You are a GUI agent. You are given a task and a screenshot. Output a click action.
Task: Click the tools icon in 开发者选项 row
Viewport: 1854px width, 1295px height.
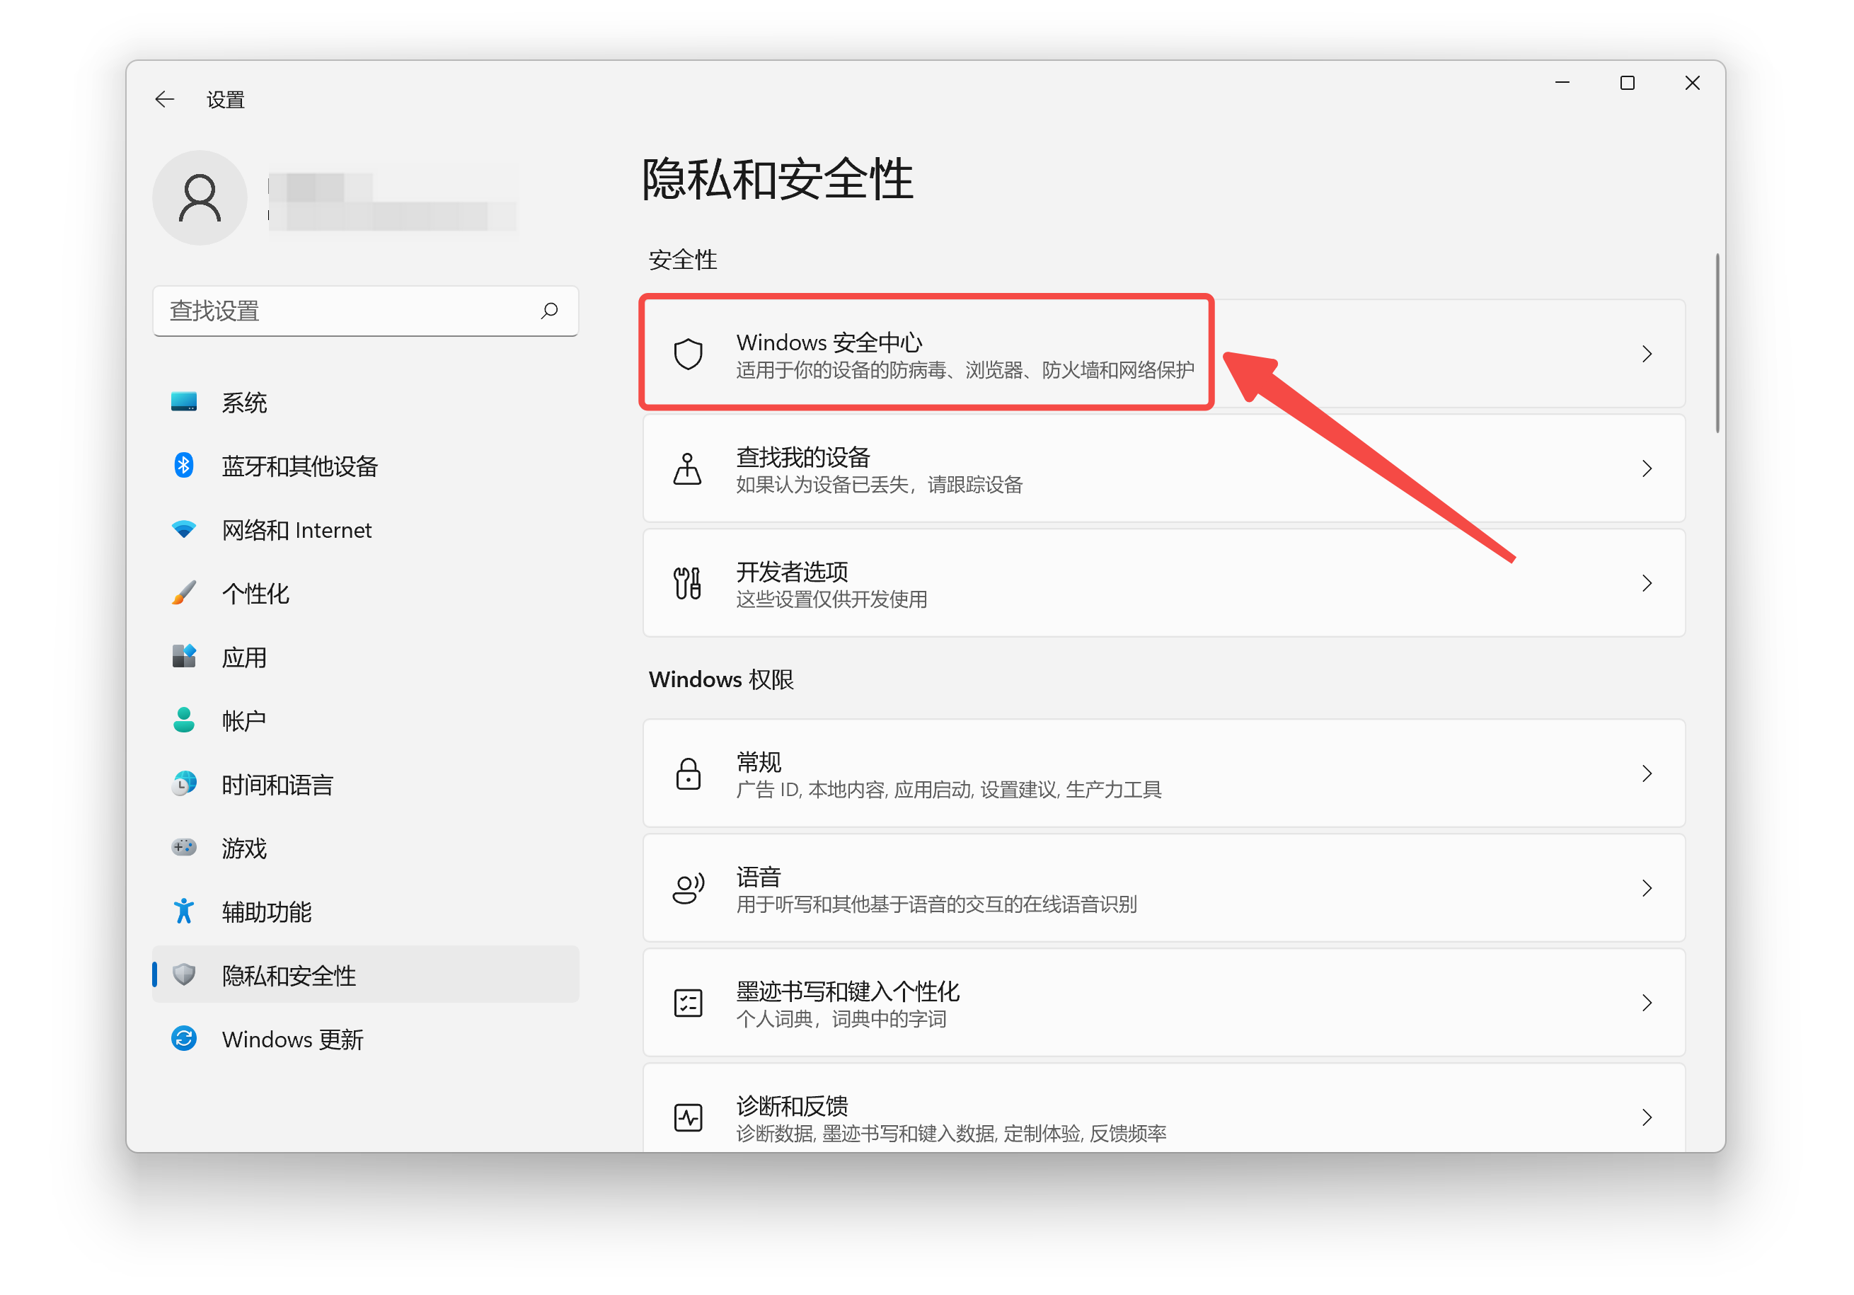tap(688, 583)
